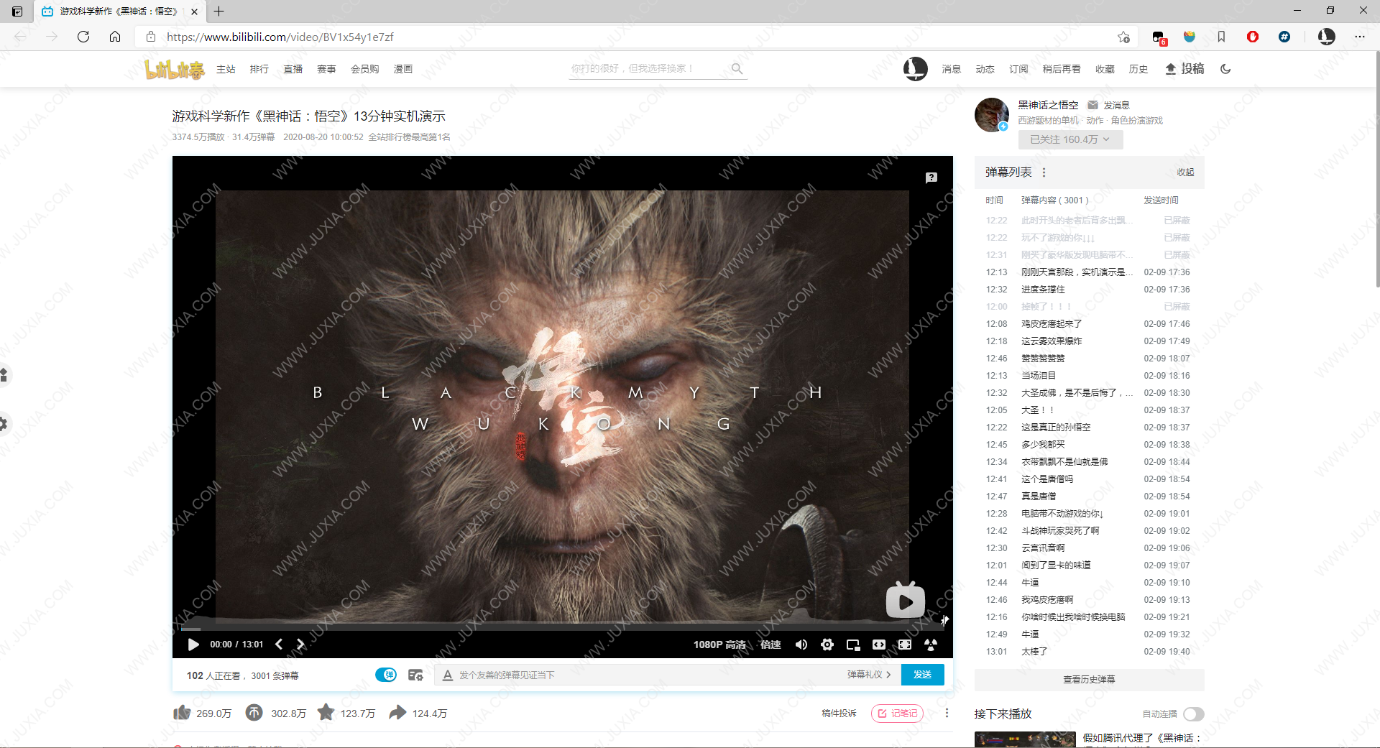Viewport: 1380px width, 748px height.
Task: Open 漫画 comics section
Action: click(403, 69)
